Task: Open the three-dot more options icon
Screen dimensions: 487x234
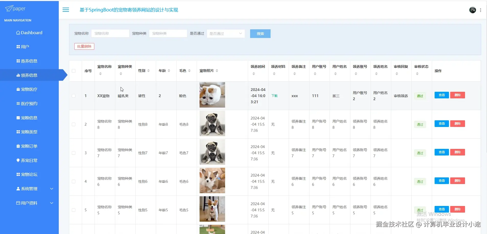Action: tap(481, 10)
